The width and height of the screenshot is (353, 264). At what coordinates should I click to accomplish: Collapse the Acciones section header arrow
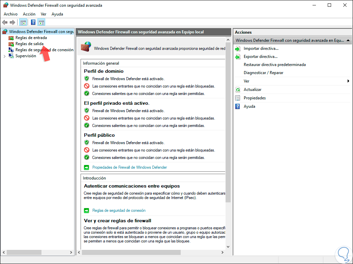[x=348, y=40]
